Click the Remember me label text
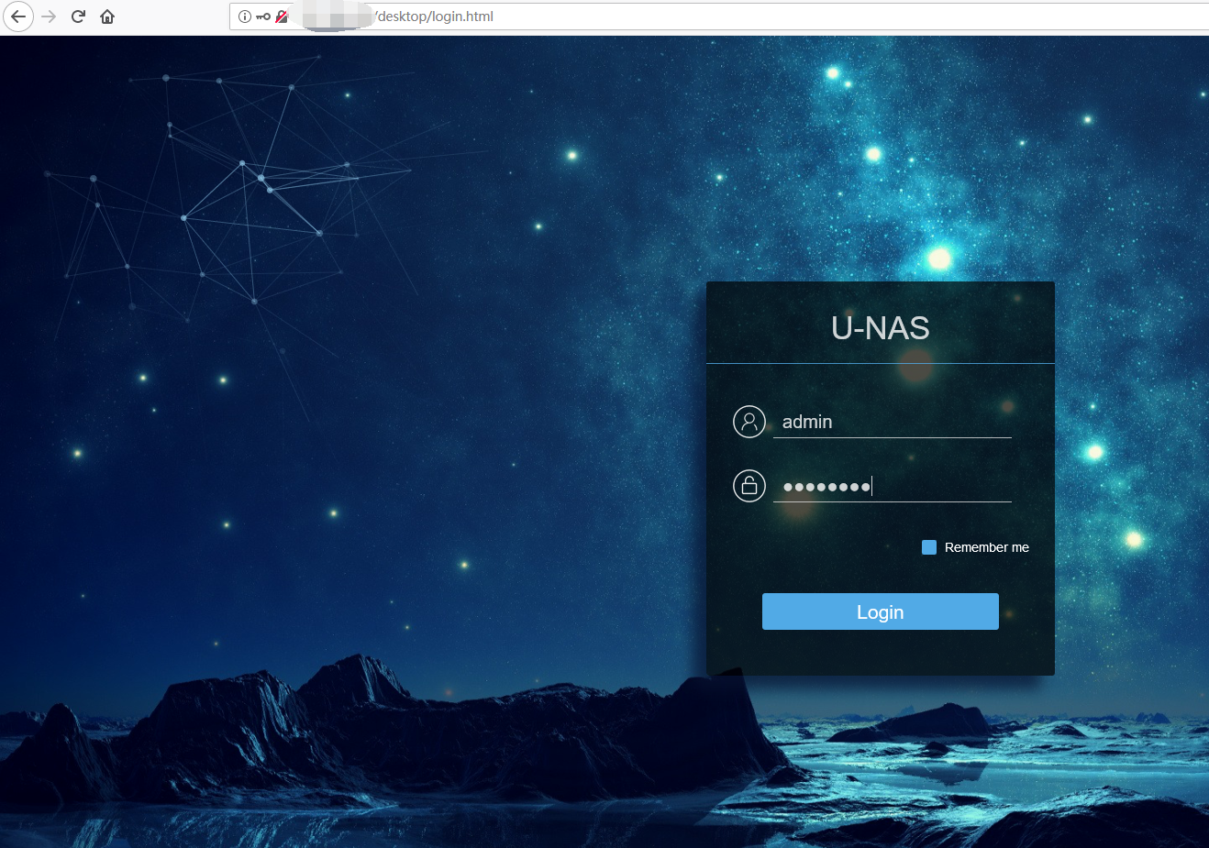This screenshot has width=1209, height=848. click(987, 547)
